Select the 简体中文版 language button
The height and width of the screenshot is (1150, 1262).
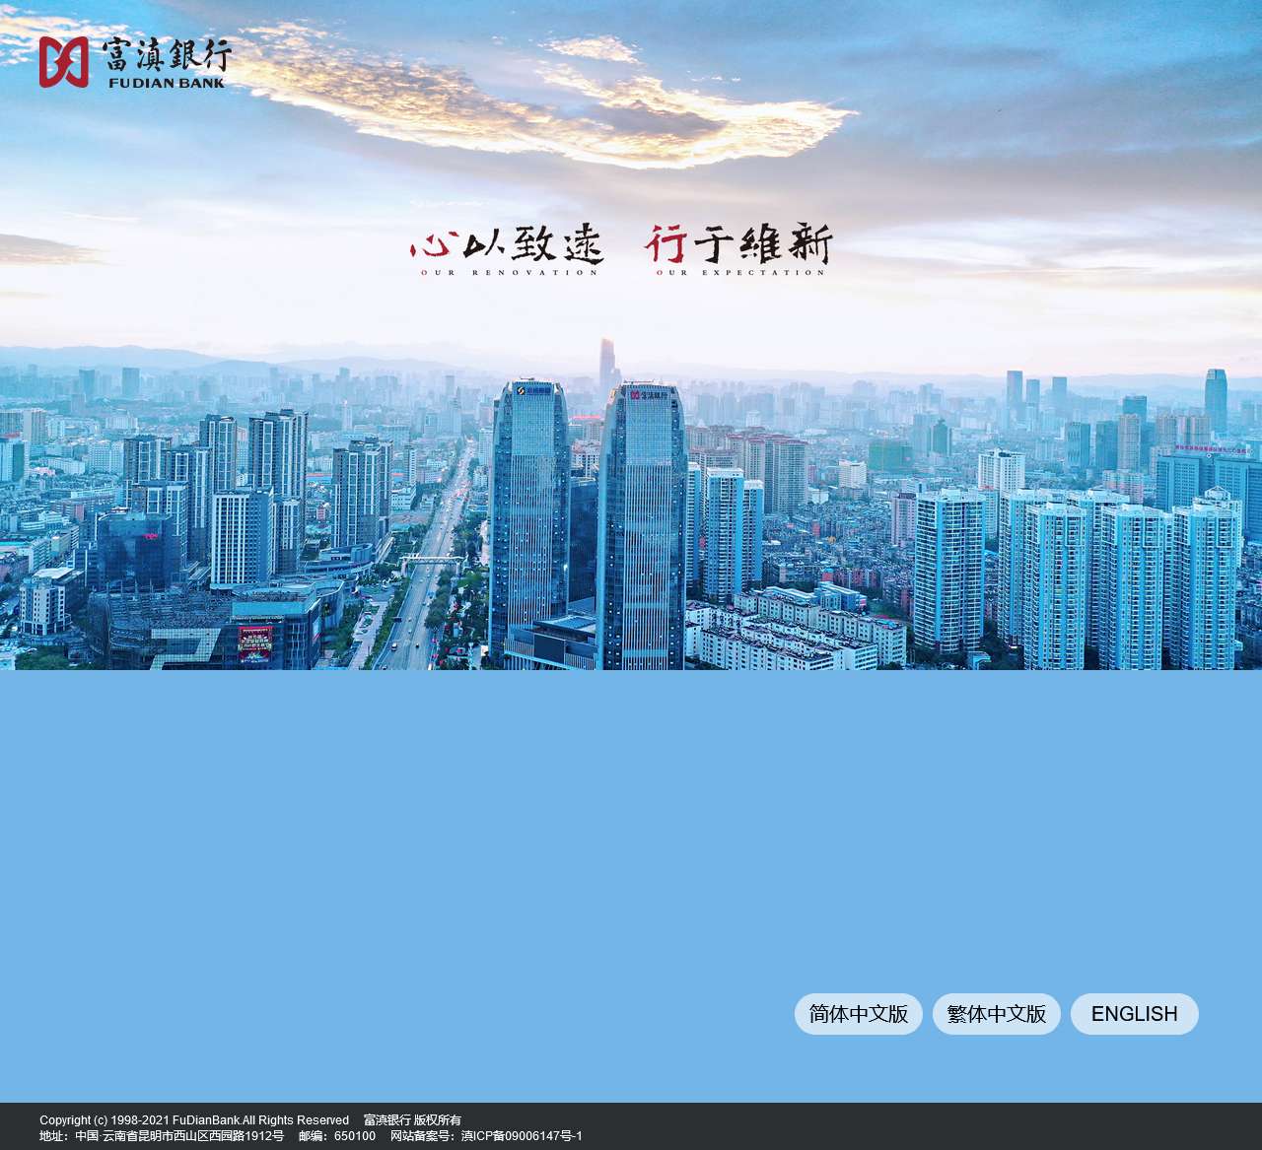(x=859, y=1014)
